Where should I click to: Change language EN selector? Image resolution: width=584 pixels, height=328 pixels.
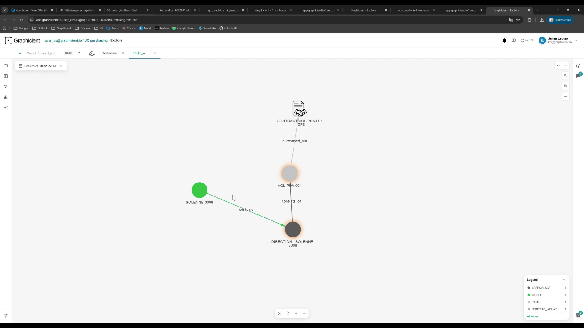[527, 40]
